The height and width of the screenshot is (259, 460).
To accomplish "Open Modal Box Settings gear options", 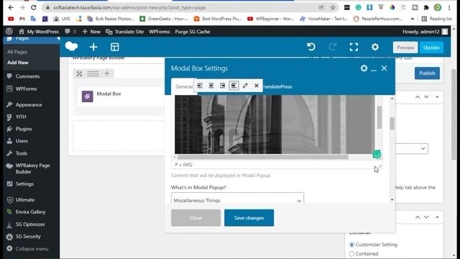I will pos(364,68).
